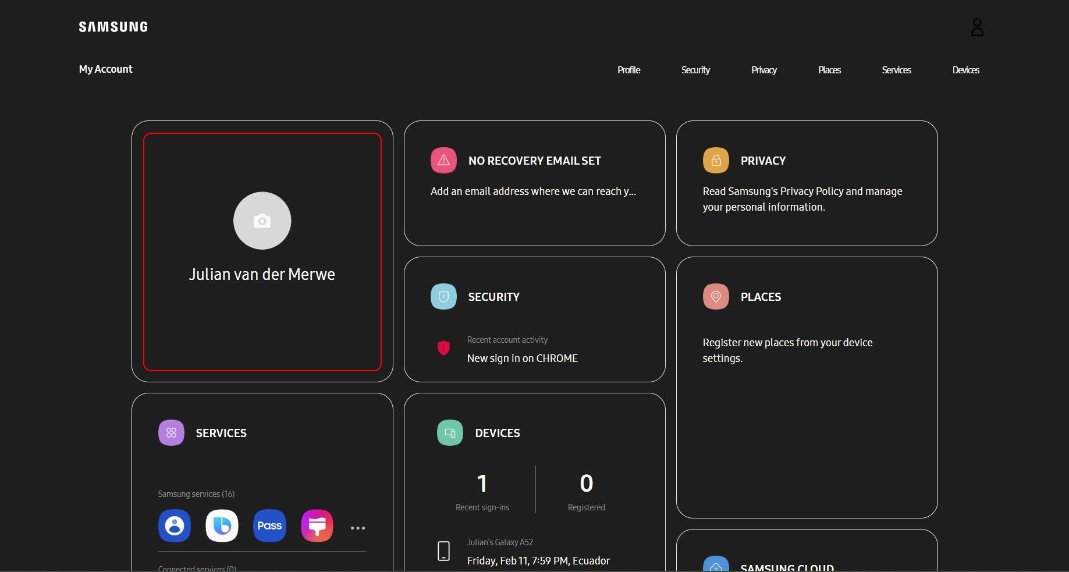Open New sign in on CHROME activity

click(x=522, y=358)
